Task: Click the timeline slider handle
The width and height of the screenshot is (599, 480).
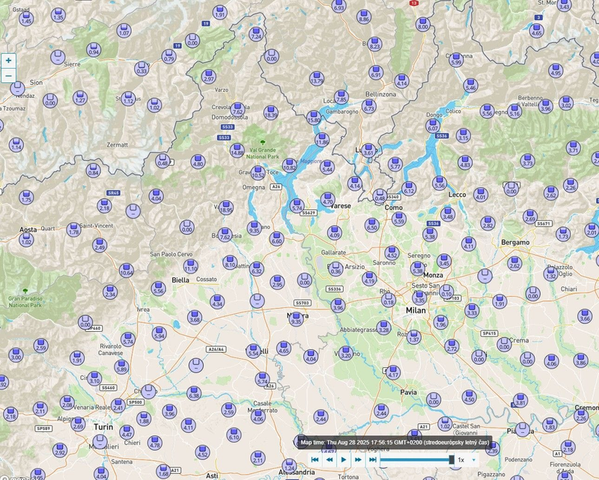Action: click(x=451, y=461)
